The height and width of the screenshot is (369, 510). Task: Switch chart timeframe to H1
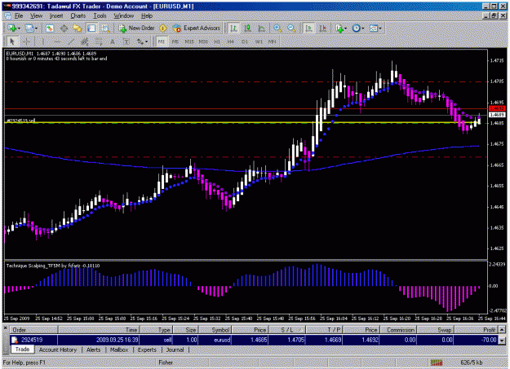217,42
